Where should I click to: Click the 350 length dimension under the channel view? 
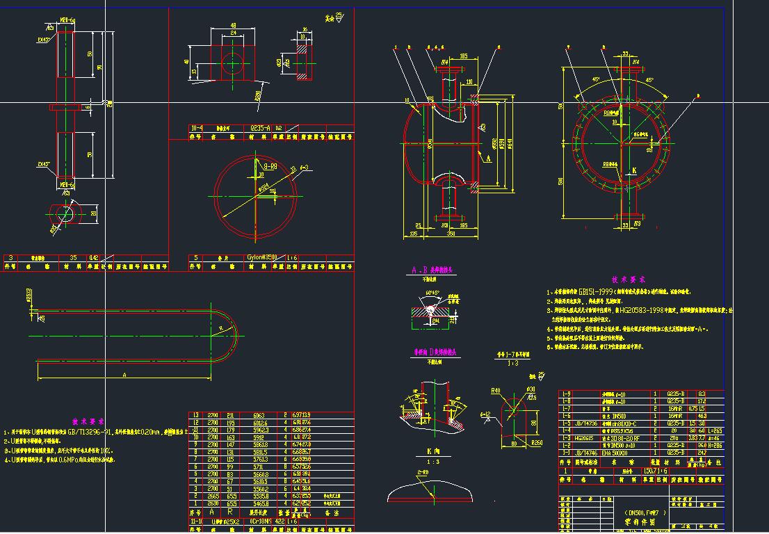click(x=451, y=234)
